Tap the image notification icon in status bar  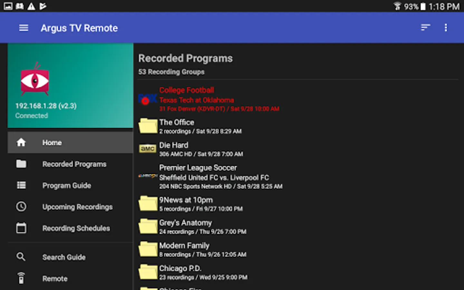pos(8,6)
